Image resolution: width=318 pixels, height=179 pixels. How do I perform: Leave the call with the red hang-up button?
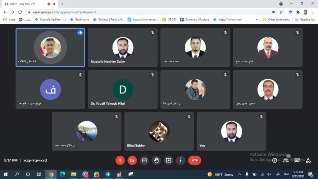click(x=194, y=160)
